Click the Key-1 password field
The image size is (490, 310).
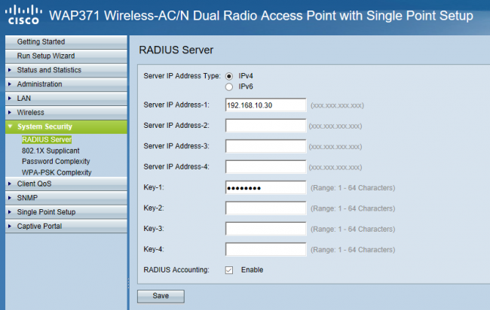pyautogui.click(x=265, y=187)
